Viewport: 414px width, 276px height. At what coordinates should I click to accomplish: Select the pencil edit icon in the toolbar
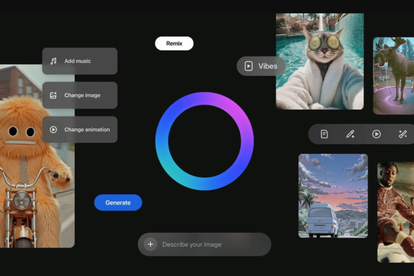350,134
